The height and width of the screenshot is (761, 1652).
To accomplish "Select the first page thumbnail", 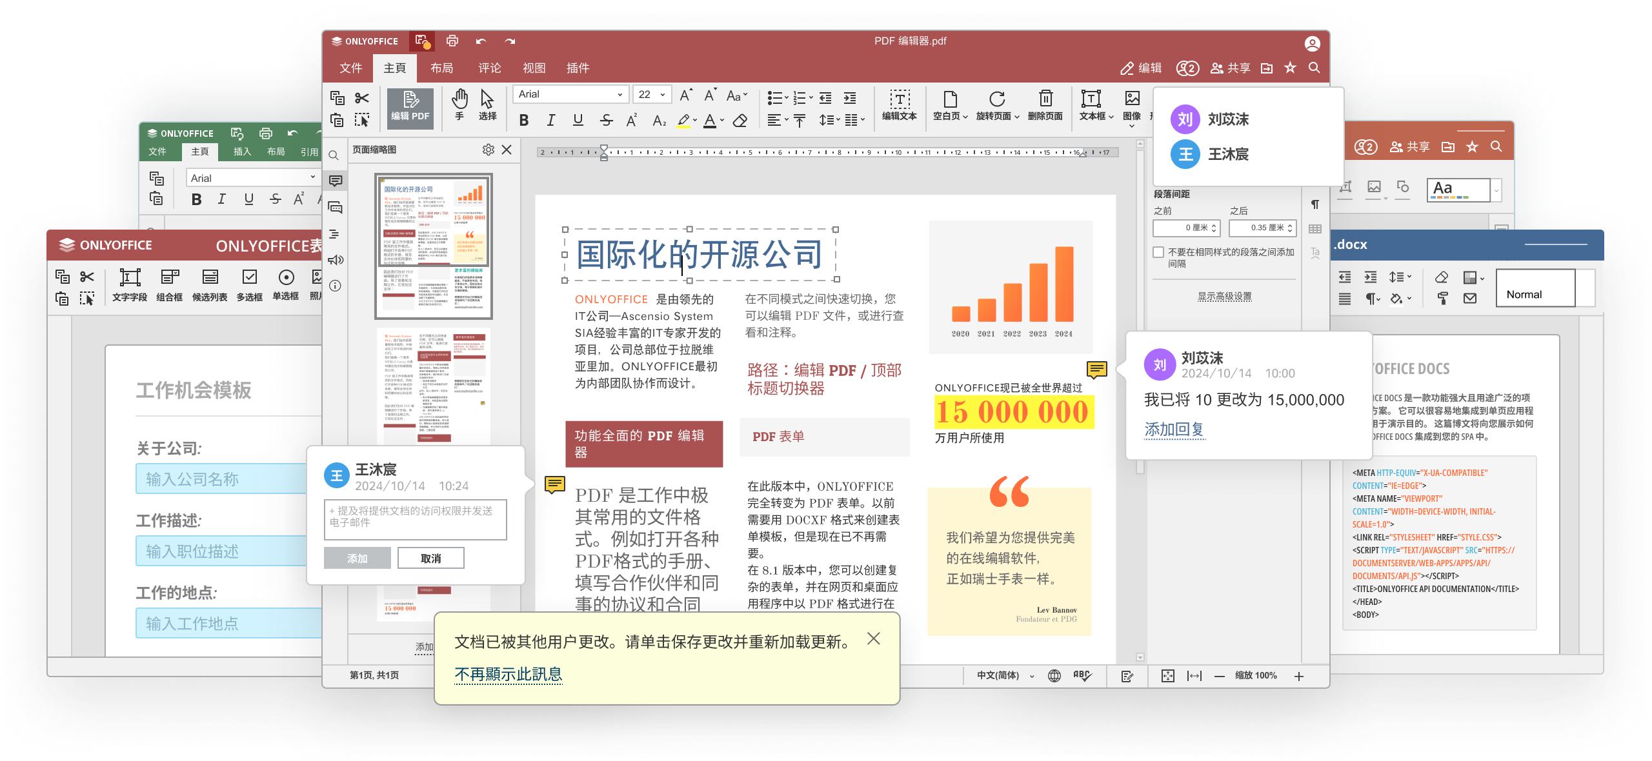I will tap(434, 246).
